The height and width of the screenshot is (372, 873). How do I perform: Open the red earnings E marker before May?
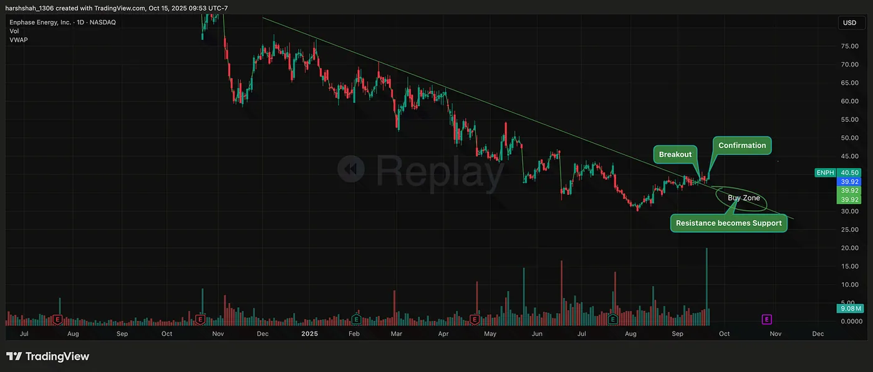point(474,319)
